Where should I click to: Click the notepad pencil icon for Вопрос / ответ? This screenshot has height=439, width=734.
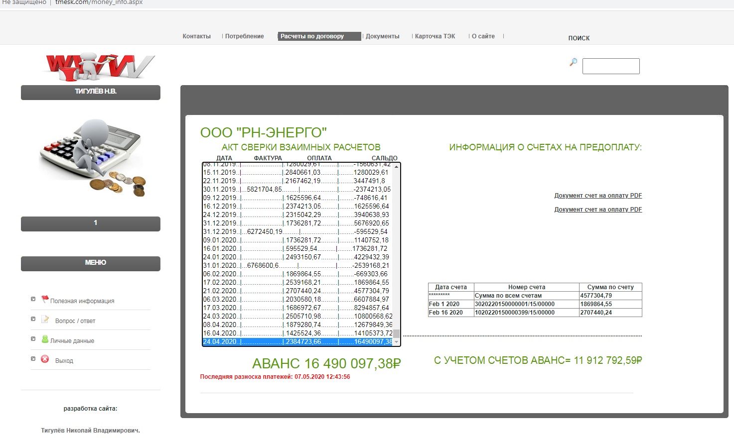click(45, 319)
